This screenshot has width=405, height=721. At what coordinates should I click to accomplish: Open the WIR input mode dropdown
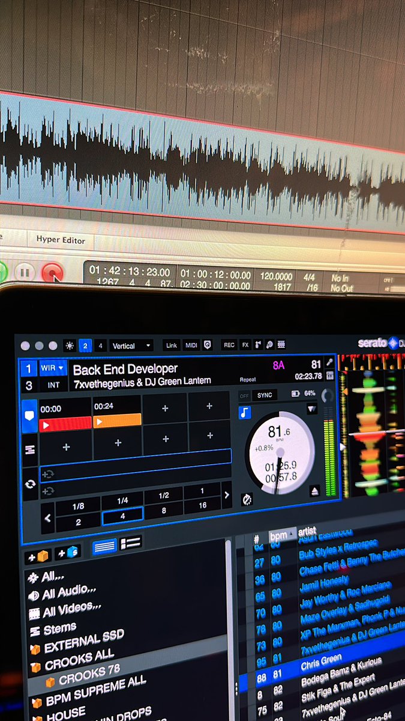pos(53,368)
